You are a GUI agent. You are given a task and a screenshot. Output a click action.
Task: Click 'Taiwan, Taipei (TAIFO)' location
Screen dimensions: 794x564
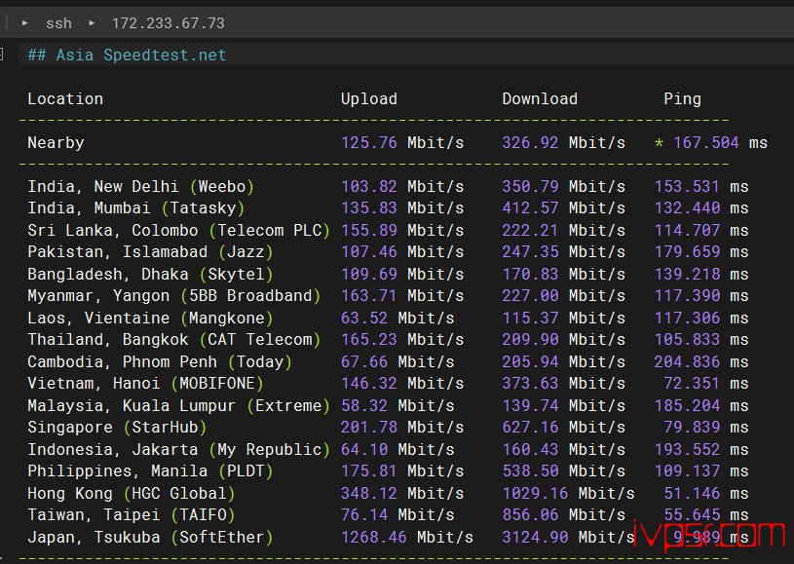[132, 515]
